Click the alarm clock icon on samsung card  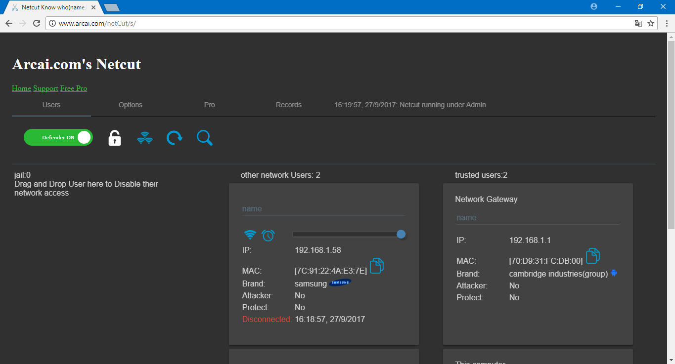point(268,235)
